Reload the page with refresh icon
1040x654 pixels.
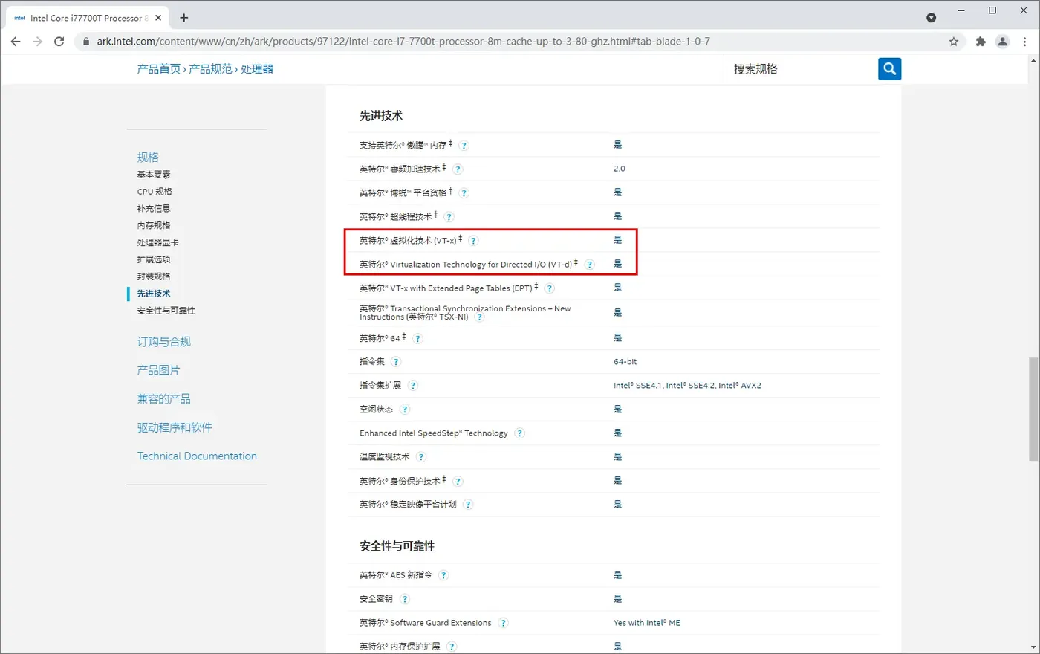(59, 42)
